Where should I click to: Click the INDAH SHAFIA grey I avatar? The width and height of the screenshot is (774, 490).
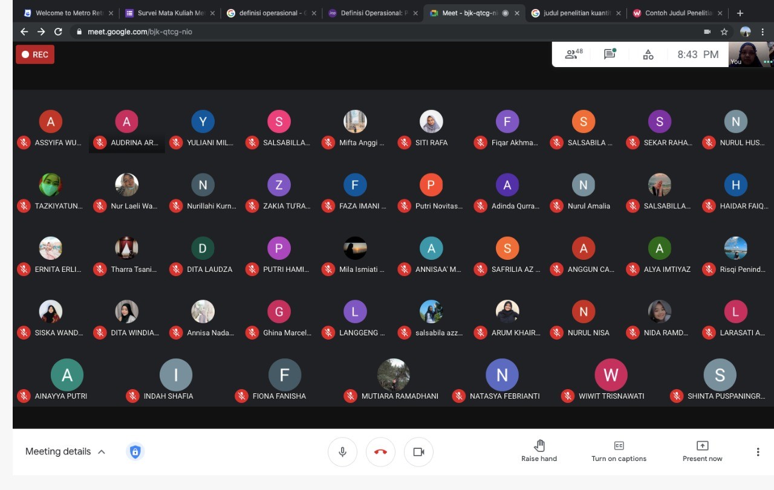tap(176, 375)
